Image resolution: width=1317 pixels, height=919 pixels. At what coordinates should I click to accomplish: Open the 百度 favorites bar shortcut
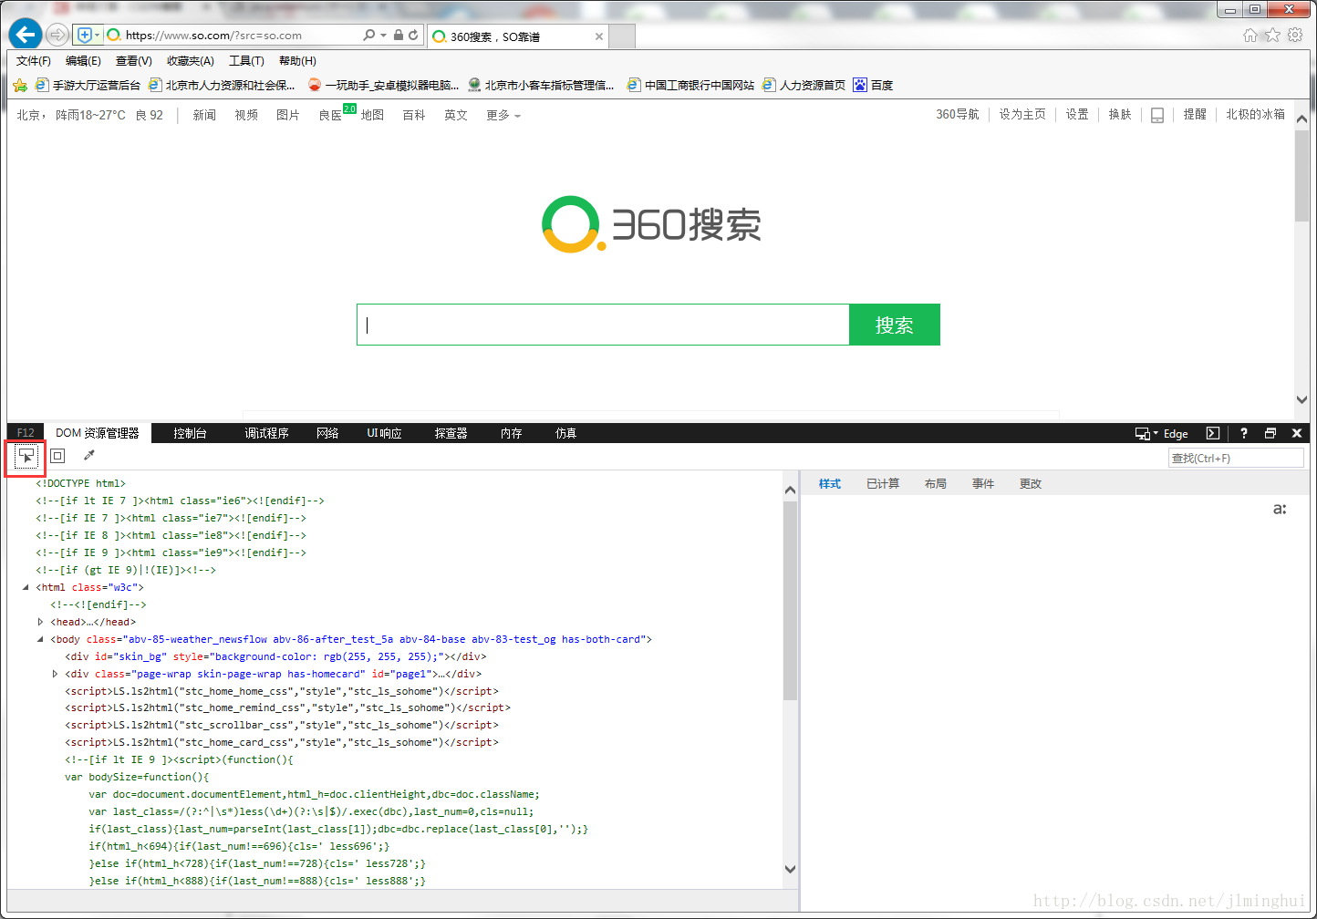[873, 86]
